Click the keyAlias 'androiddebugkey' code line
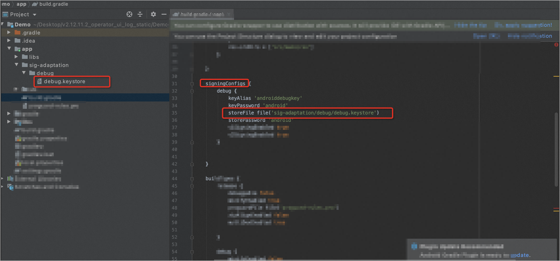Viewport: 560px width, 261px height. point(265,98)
